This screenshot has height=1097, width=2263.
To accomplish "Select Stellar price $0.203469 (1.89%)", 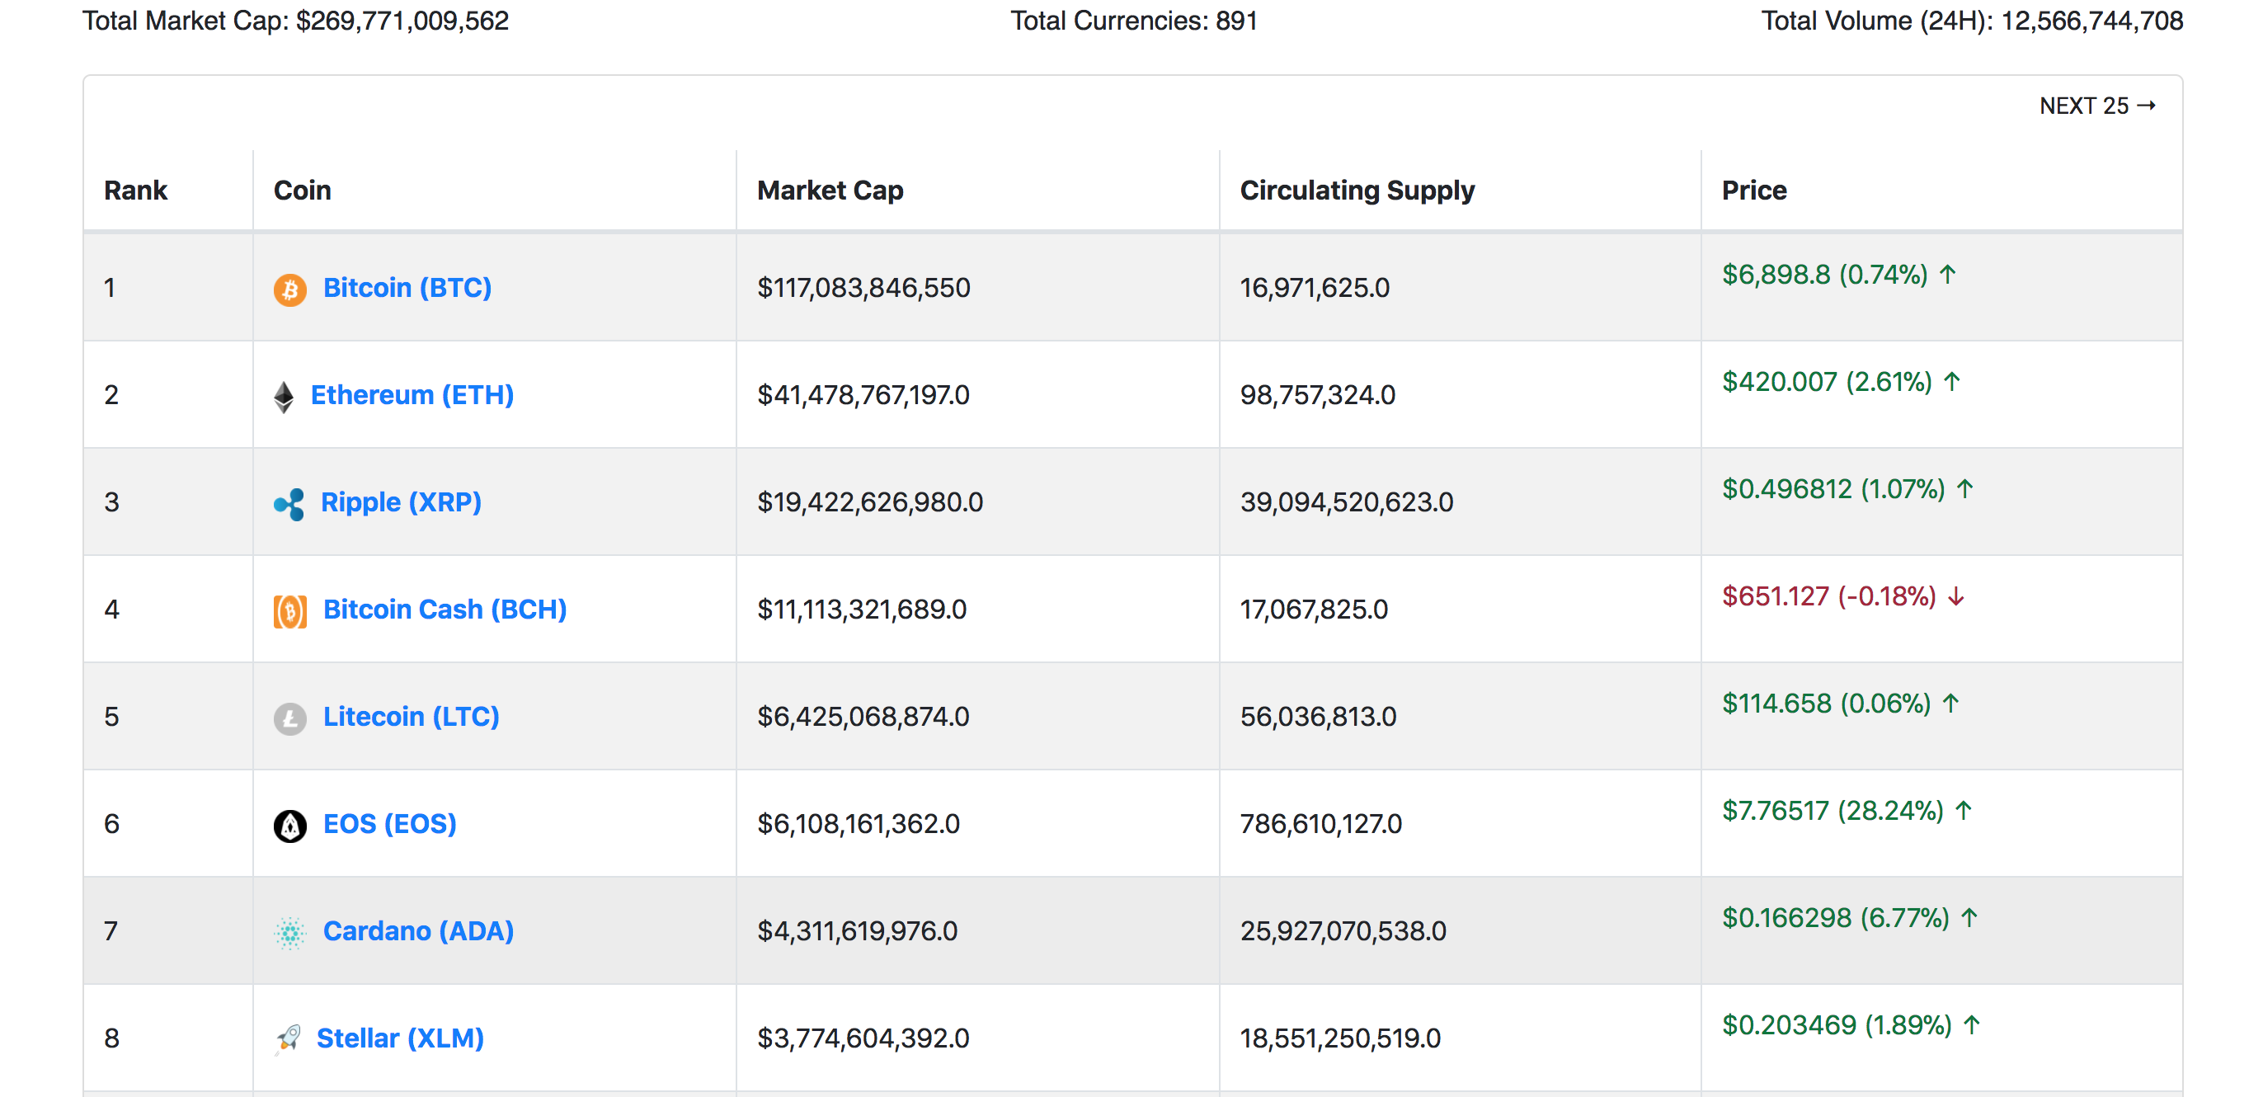I will click(1837, 1025).
